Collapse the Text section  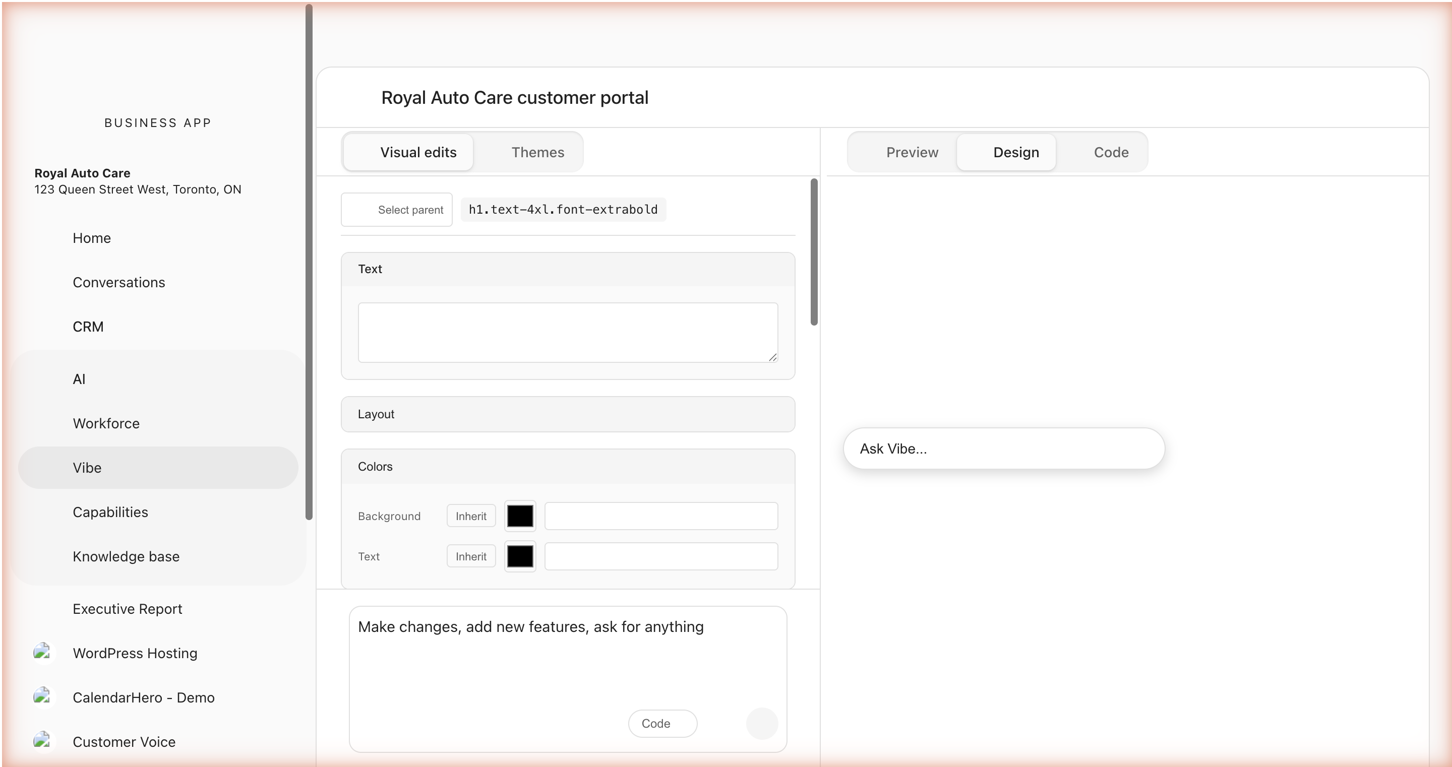(567, 269)
